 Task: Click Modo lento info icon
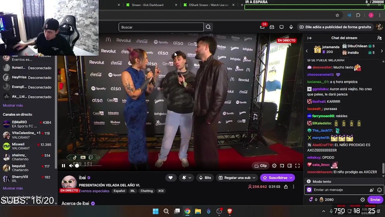[x=309, y=181]
